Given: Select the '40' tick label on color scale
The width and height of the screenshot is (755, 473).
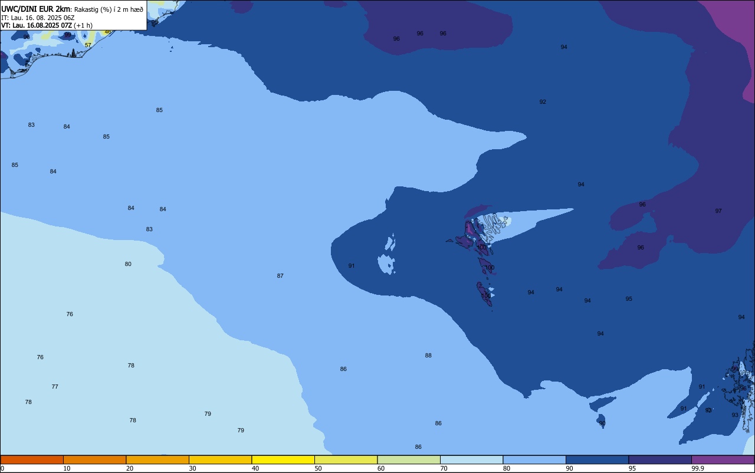Looking at the screenshot, I should (x=255, y=468).
